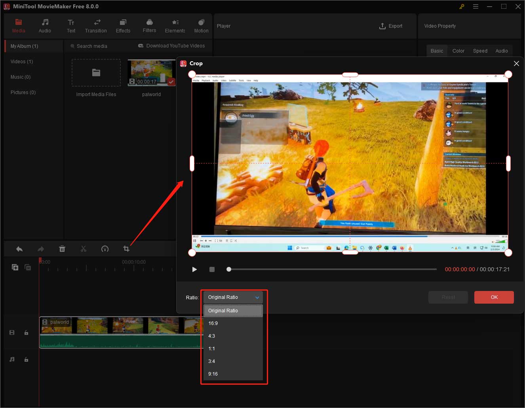
Task: Select My Album (1) category
Action: [34, 46]
